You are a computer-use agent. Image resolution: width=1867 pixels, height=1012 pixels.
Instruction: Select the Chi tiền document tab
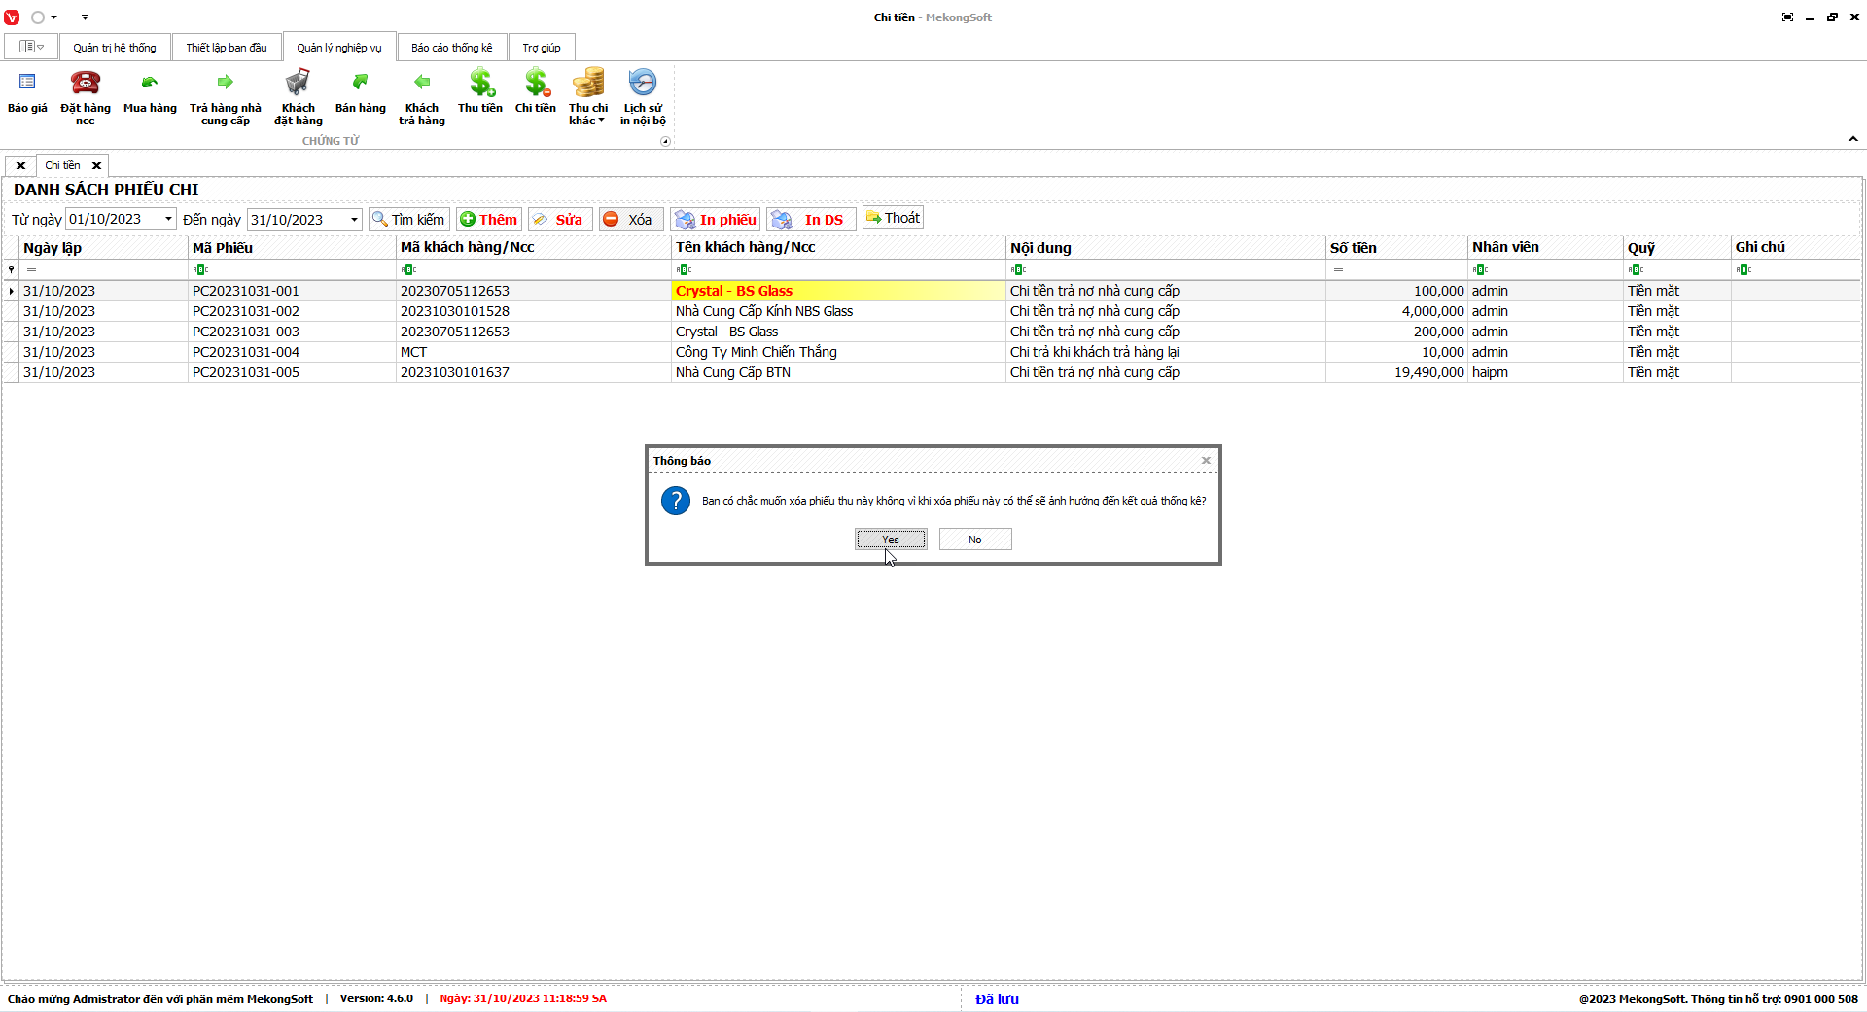point(63,165)
